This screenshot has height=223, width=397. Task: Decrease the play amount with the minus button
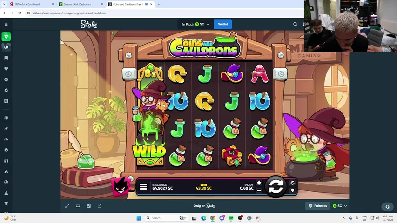[x=259, y=190]
